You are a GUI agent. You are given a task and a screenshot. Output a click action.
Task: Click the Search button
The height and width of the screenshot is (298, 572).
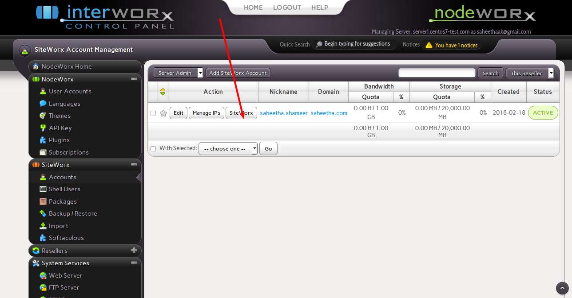click(x=491, y=74)
